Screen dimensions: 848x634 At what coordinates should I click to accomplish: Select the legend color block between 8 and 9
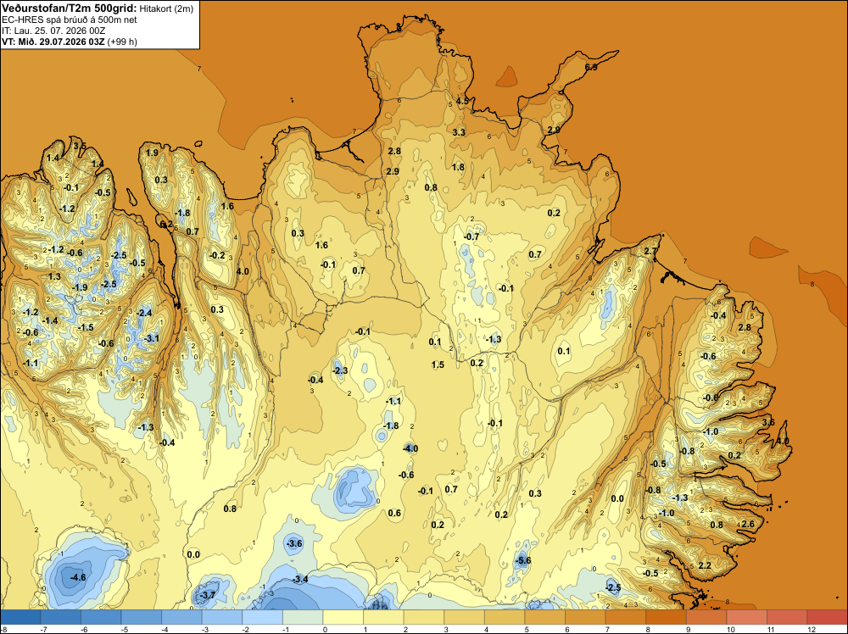click(x=666, y=617)
